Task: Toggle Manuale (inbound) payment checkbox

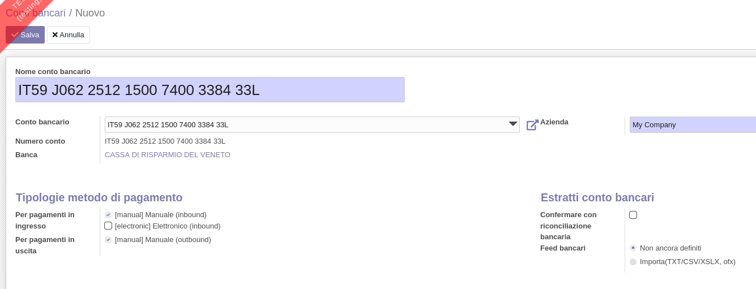Action: [108, 215]
